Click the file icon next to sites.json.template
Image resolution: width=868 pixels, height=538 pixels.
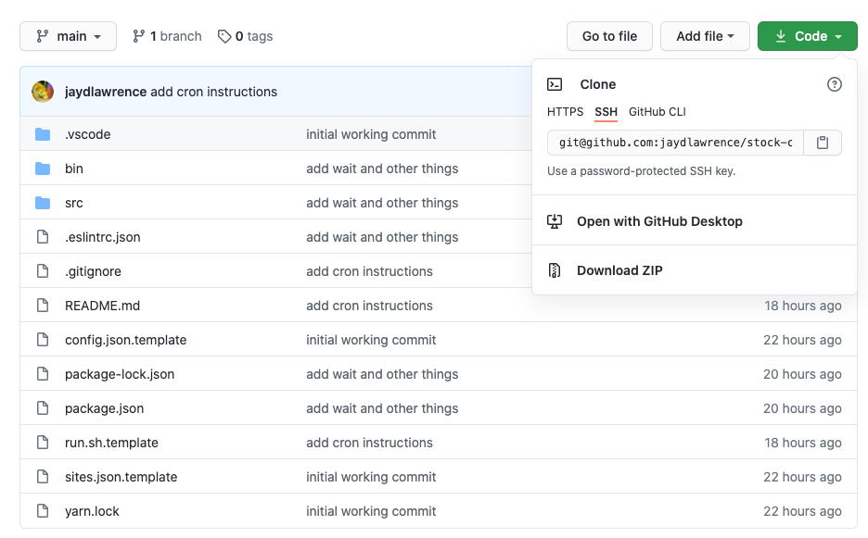pyautogui.click(x=43, y=477)
